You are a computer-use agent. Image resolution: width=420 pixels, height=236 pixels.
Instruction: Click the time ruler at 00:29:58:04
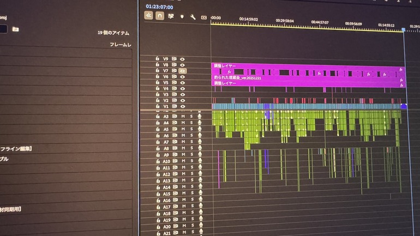pos(284,23)
